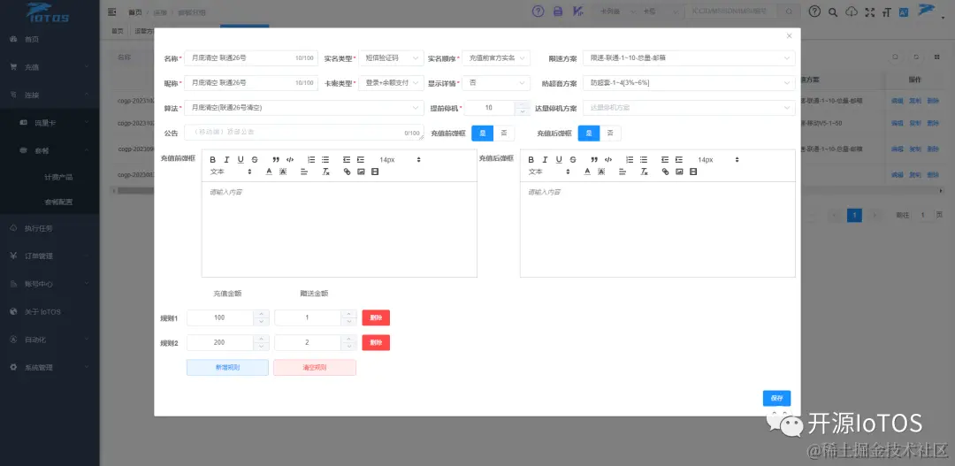Expand 账号中心 in the left sidebar
Image resolution: width=955 pixels, height=466 pixels.
pos(50,284)
